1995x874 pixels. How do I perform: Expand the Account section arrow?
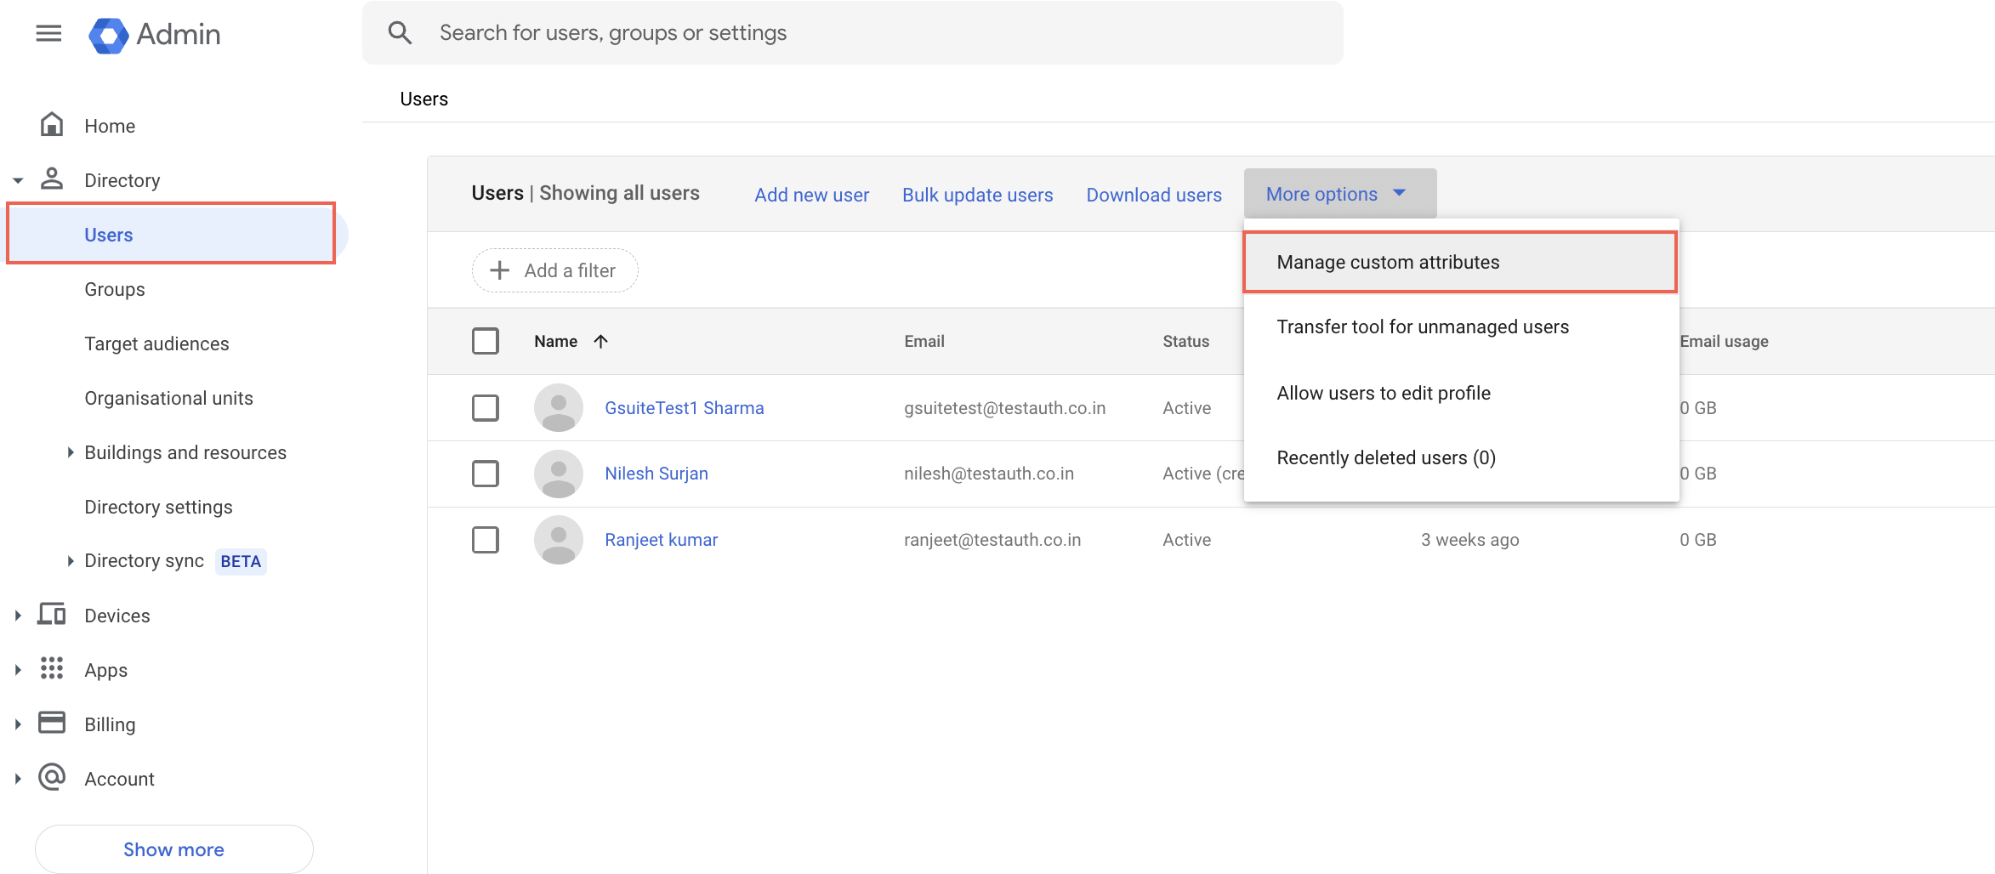point(18,779)
